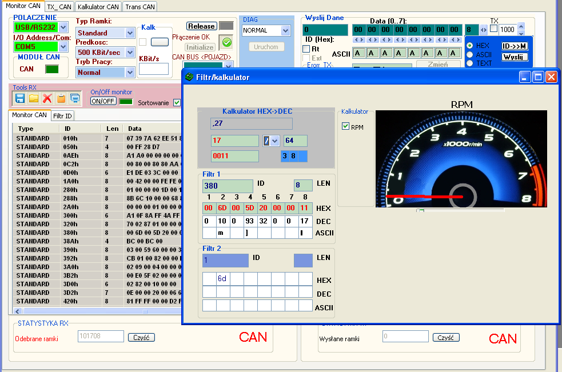Click the TX interval field showing 1000
The width and height of the screenshot is (562, 372).
508,29
